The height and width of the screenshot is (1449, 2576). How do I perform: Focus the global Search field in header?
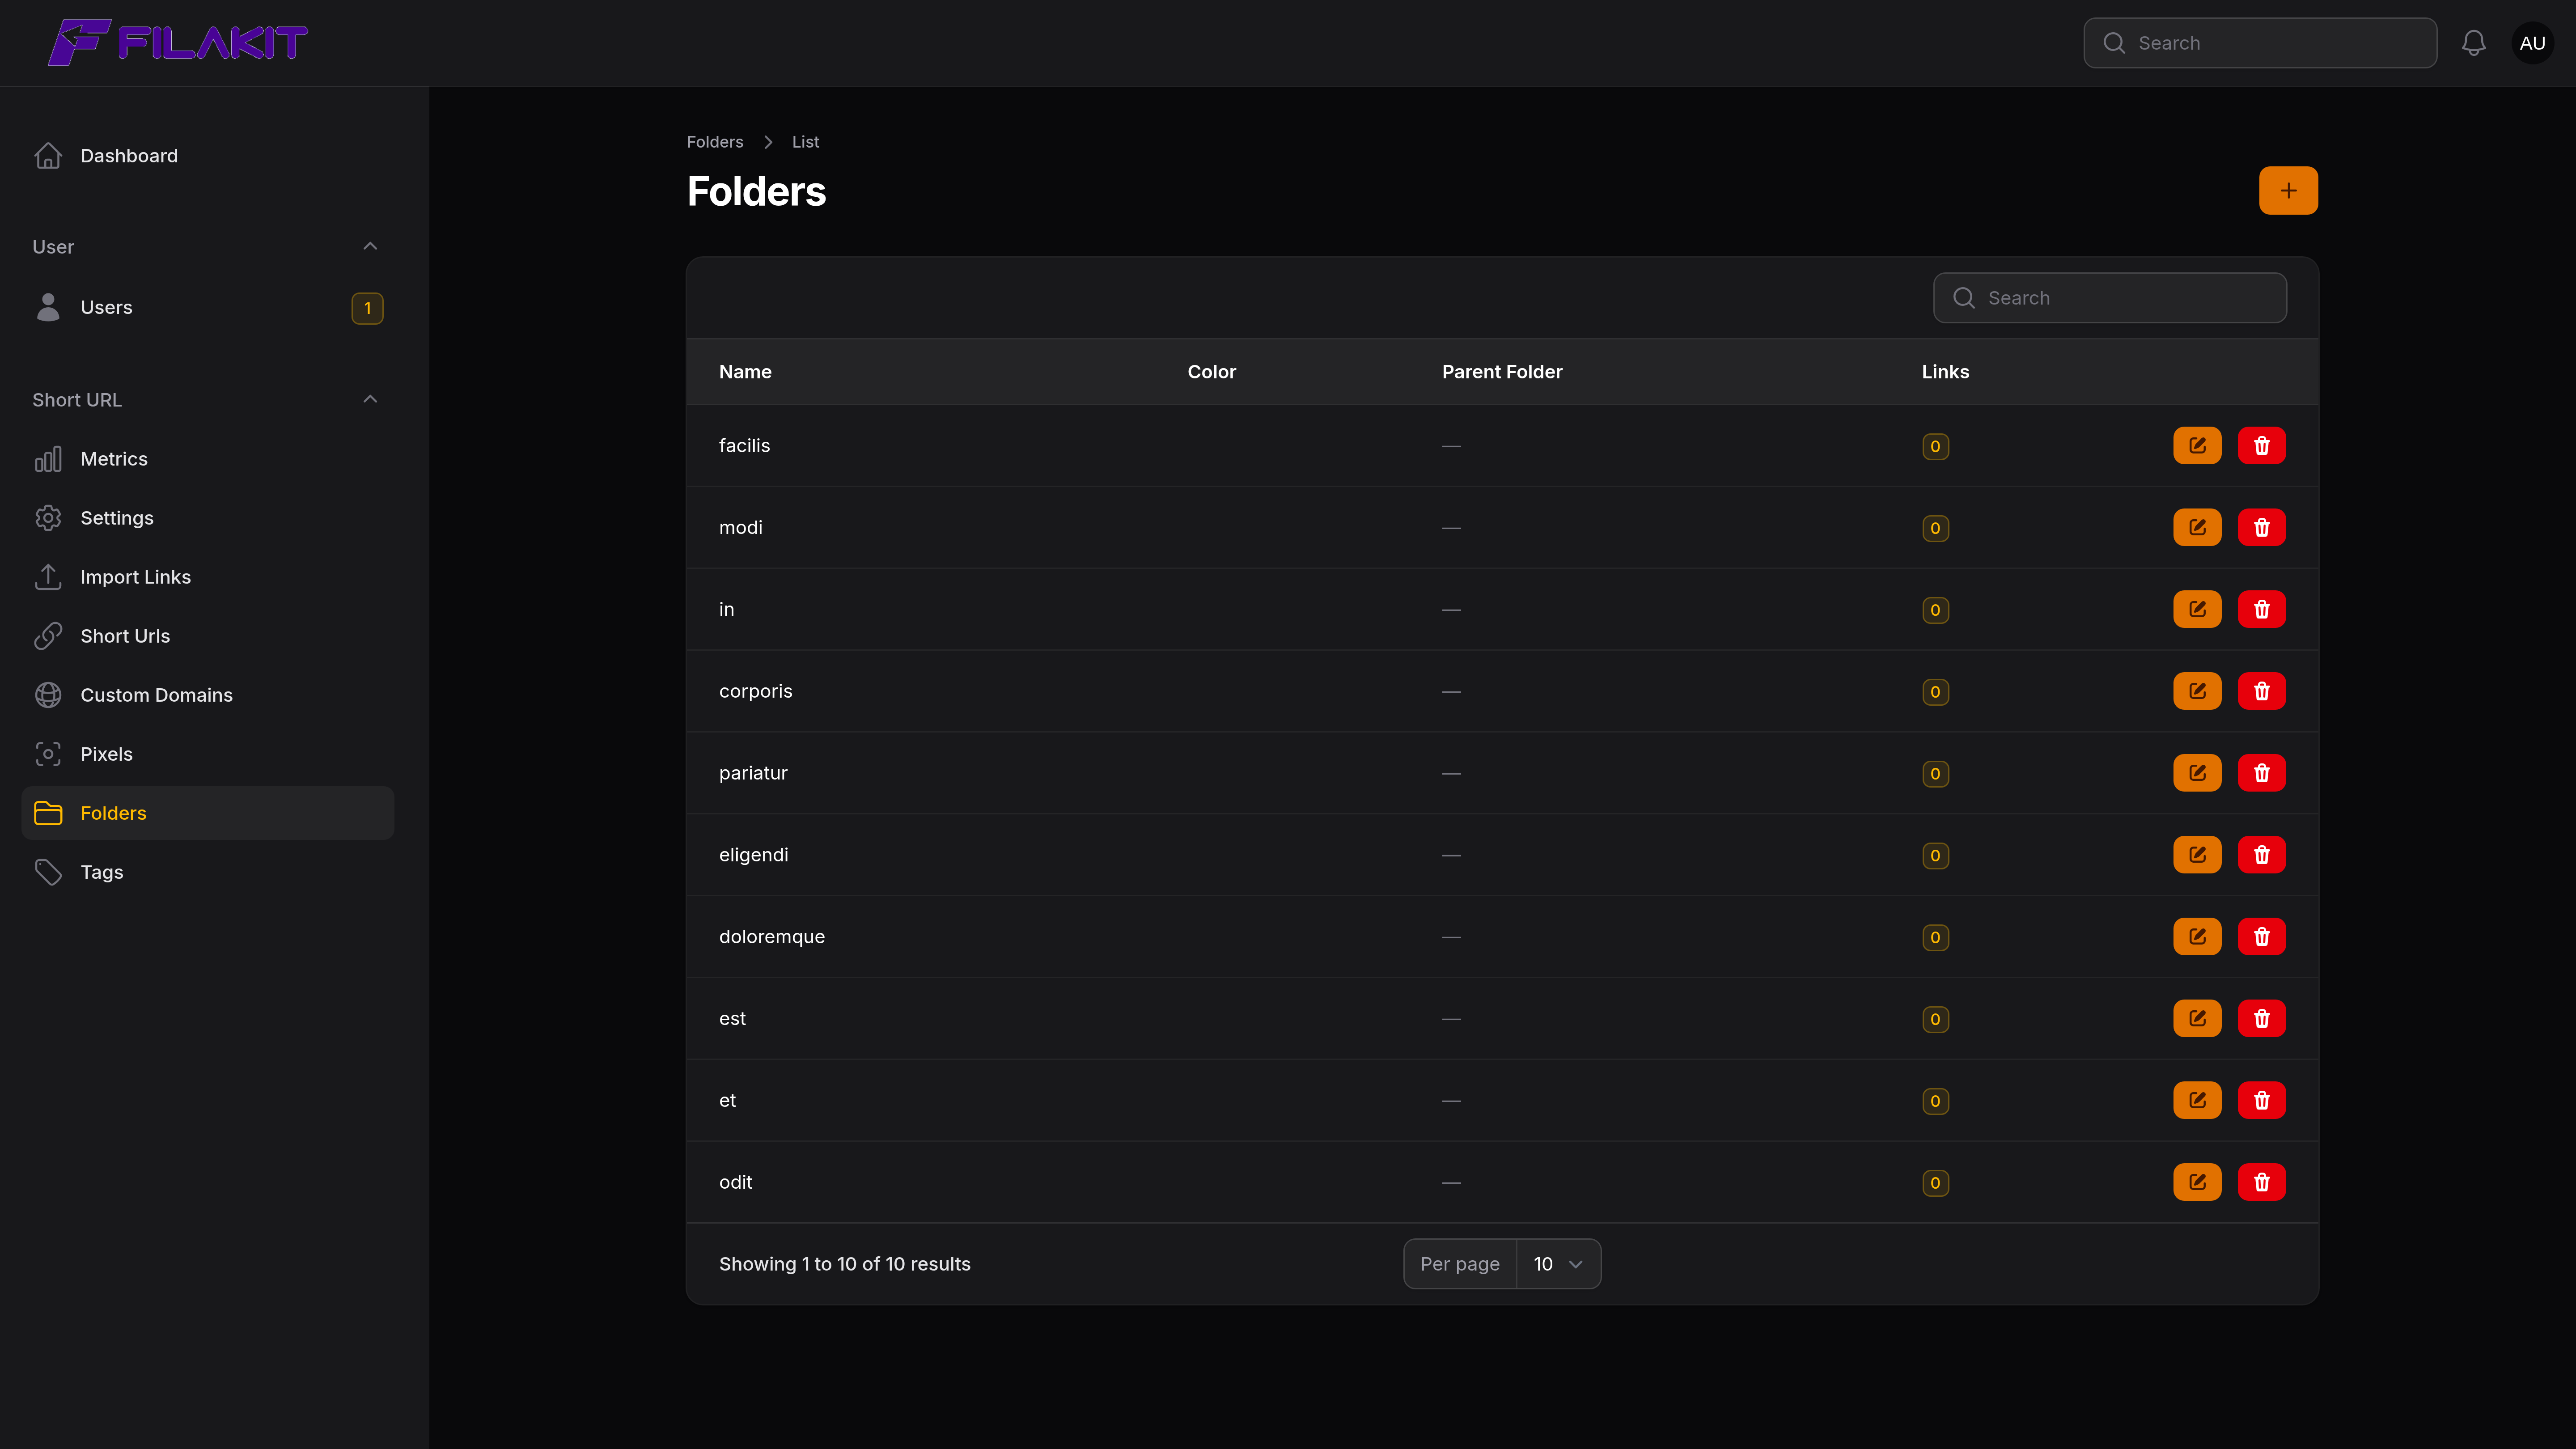pyautogui.click(x=2260, y=43)
